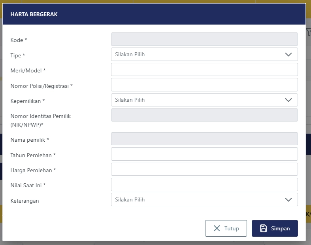Click the Harga Perolehan field
The height and width of the screenshot is (245, 311).
(x=204, y=169)
